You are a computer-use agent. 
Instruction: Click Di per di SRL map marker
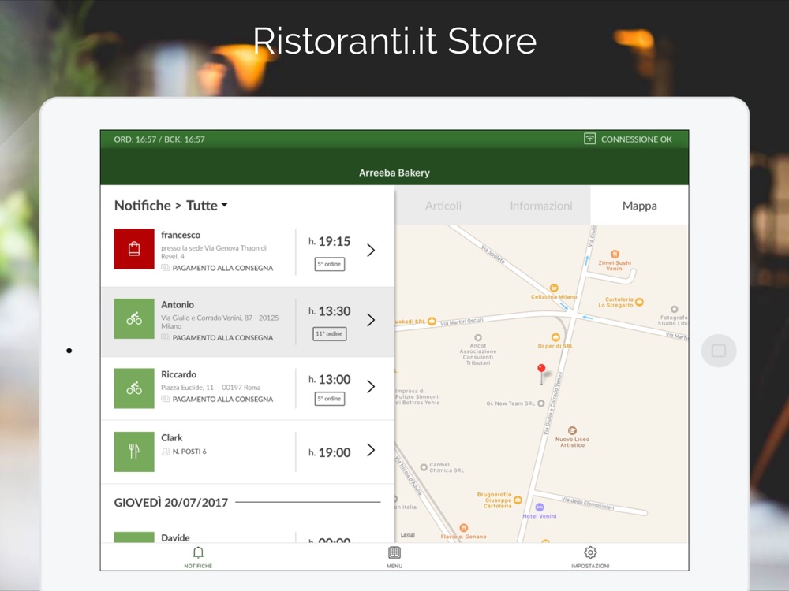pos(555,337)
